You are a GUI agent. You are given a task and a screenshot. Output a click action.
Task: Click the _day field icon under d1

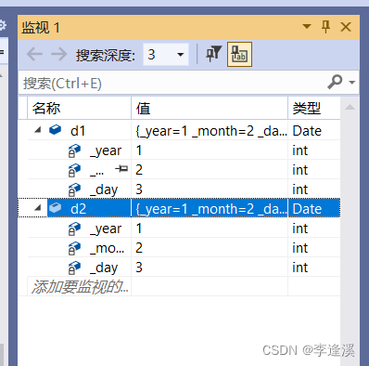[74, 190]
